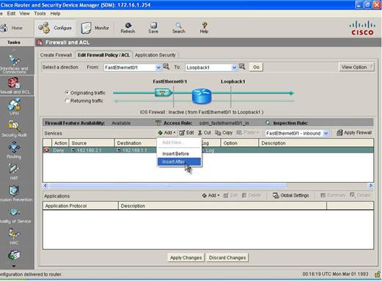The width and height of the screenshot is (382, 281).
Task: Expand the FastEthernet0/1 - inbound dropdown
Action: click(326, 133)
